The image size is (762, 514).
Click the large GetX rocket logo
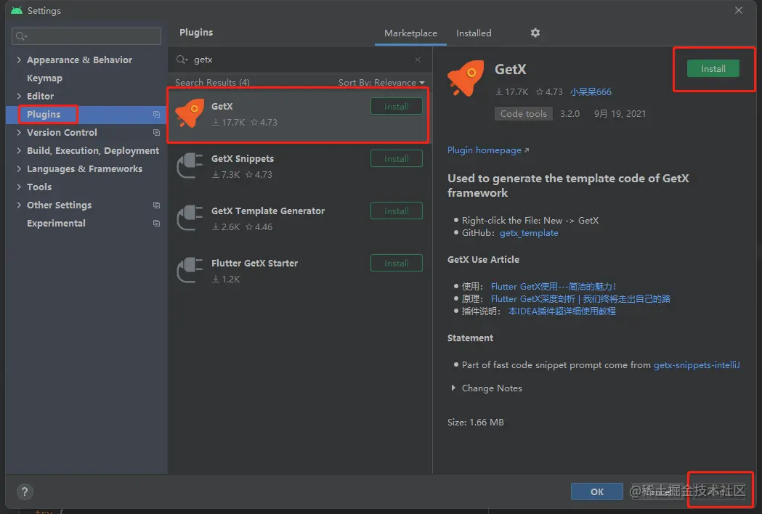click(466, 78)
